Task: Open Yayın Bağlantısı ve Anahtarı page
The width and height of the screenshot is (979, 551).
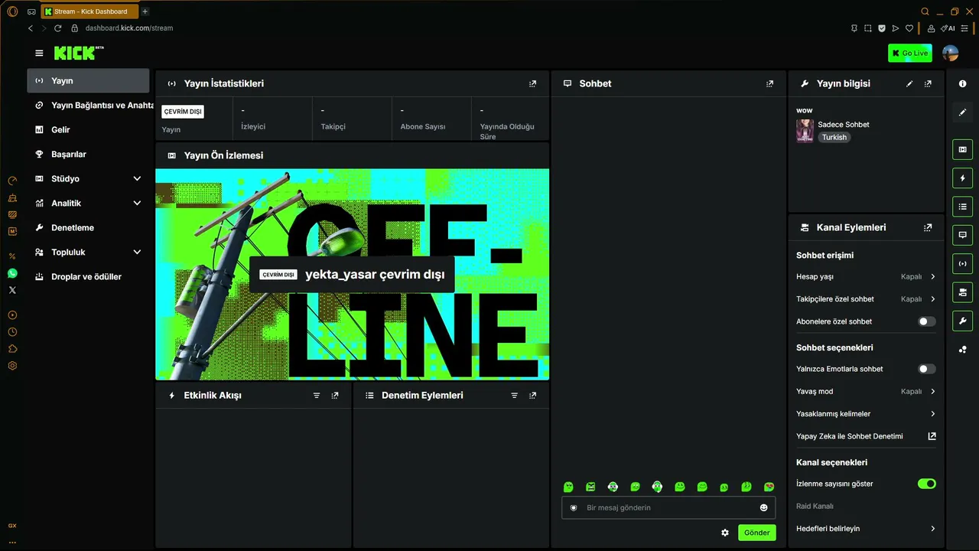Action: [x=90, y=105]
